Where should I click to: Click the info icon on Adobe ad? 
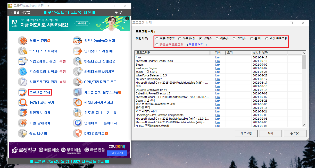pos(127,19)
